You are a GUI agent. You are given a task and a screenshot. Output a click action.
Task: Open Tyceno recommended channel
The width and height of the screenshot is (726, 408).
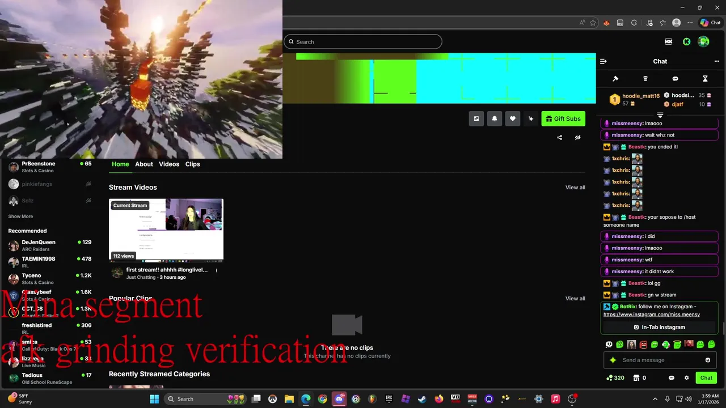pyautogui.click(x=50, y=279)
